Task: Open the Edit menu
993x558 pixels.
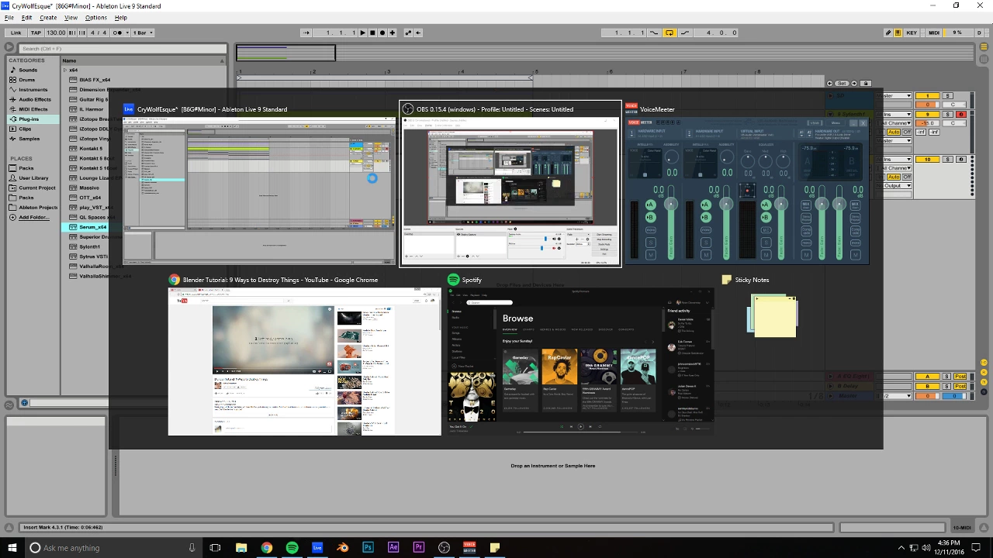Action: click(x=27, y=17)
